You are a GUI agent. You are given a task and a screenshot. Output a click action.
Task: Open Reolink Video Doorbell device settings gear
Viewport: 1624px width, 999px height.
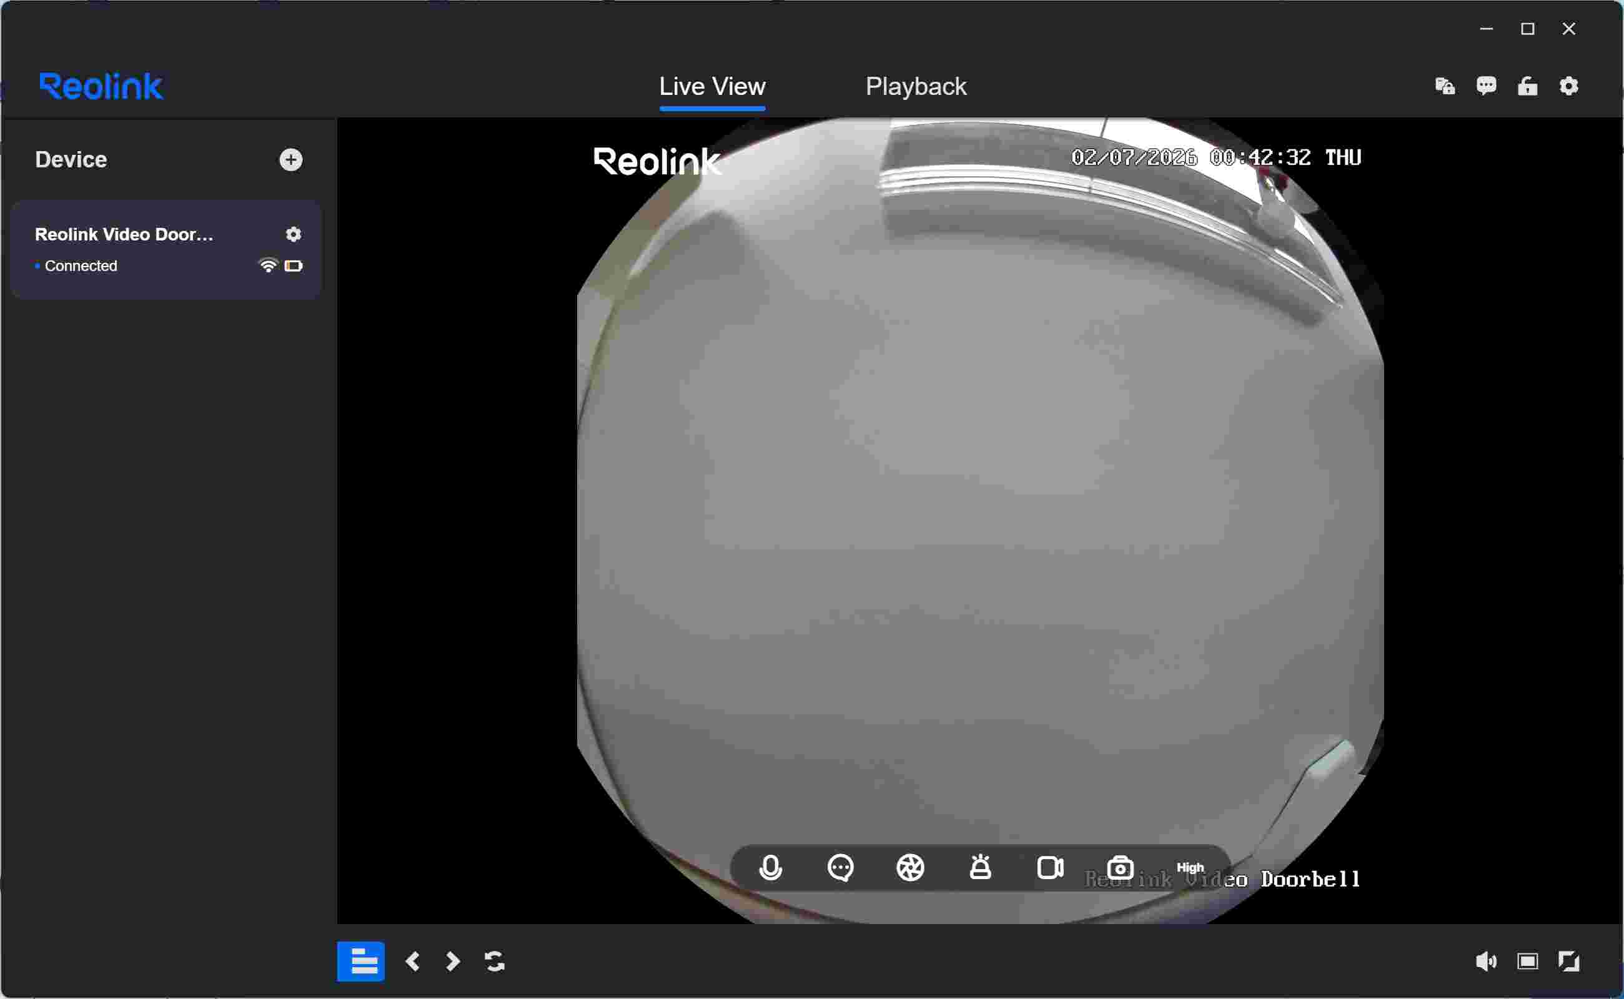click(293, 234)
